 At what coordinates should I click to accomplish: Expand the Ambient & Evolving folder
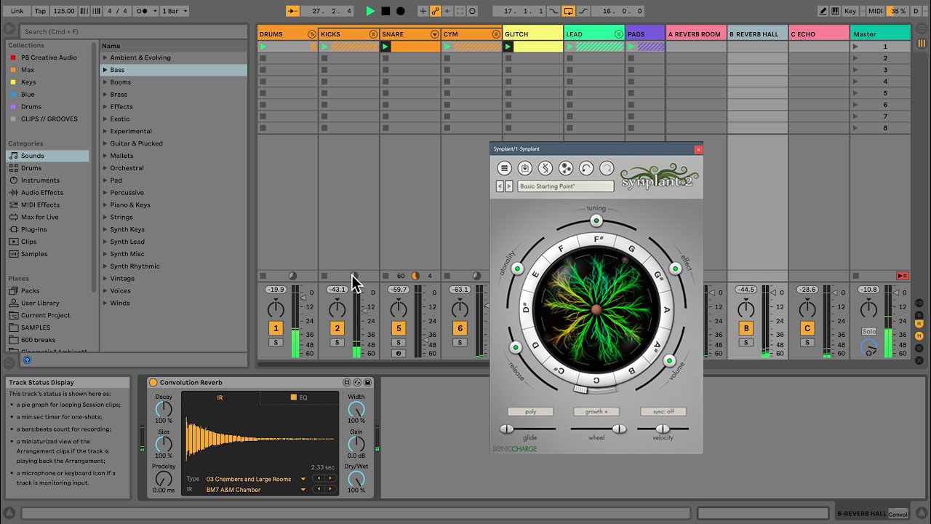point(105,57)
